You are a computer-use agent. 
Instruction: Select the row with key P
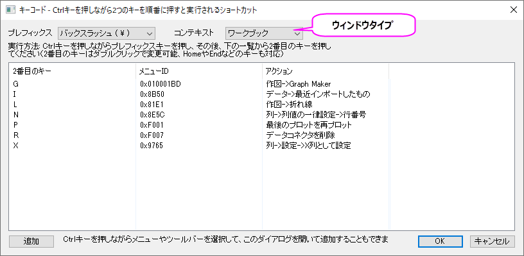(x=199, y=125)
